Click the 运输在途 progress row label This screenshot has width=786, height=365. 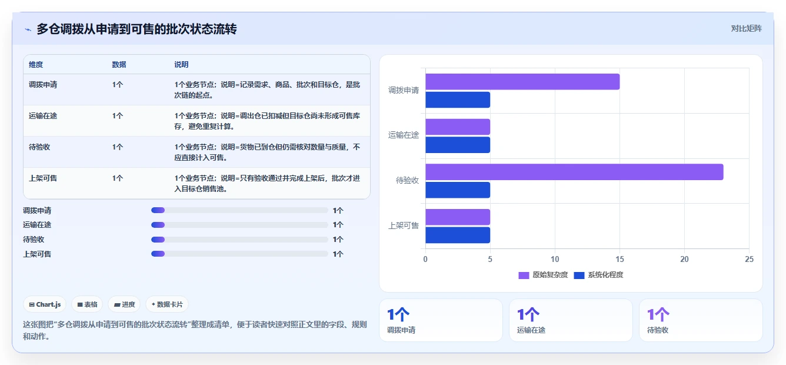click(37, 225)
